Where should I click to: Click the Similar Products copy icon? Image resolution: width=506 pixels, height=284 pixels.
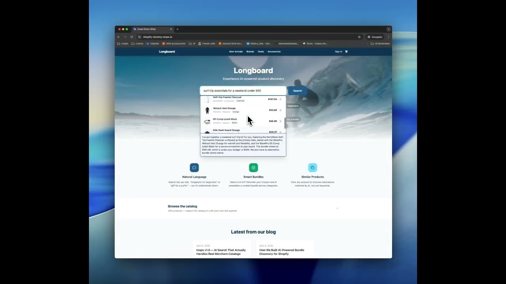(312, 168)
